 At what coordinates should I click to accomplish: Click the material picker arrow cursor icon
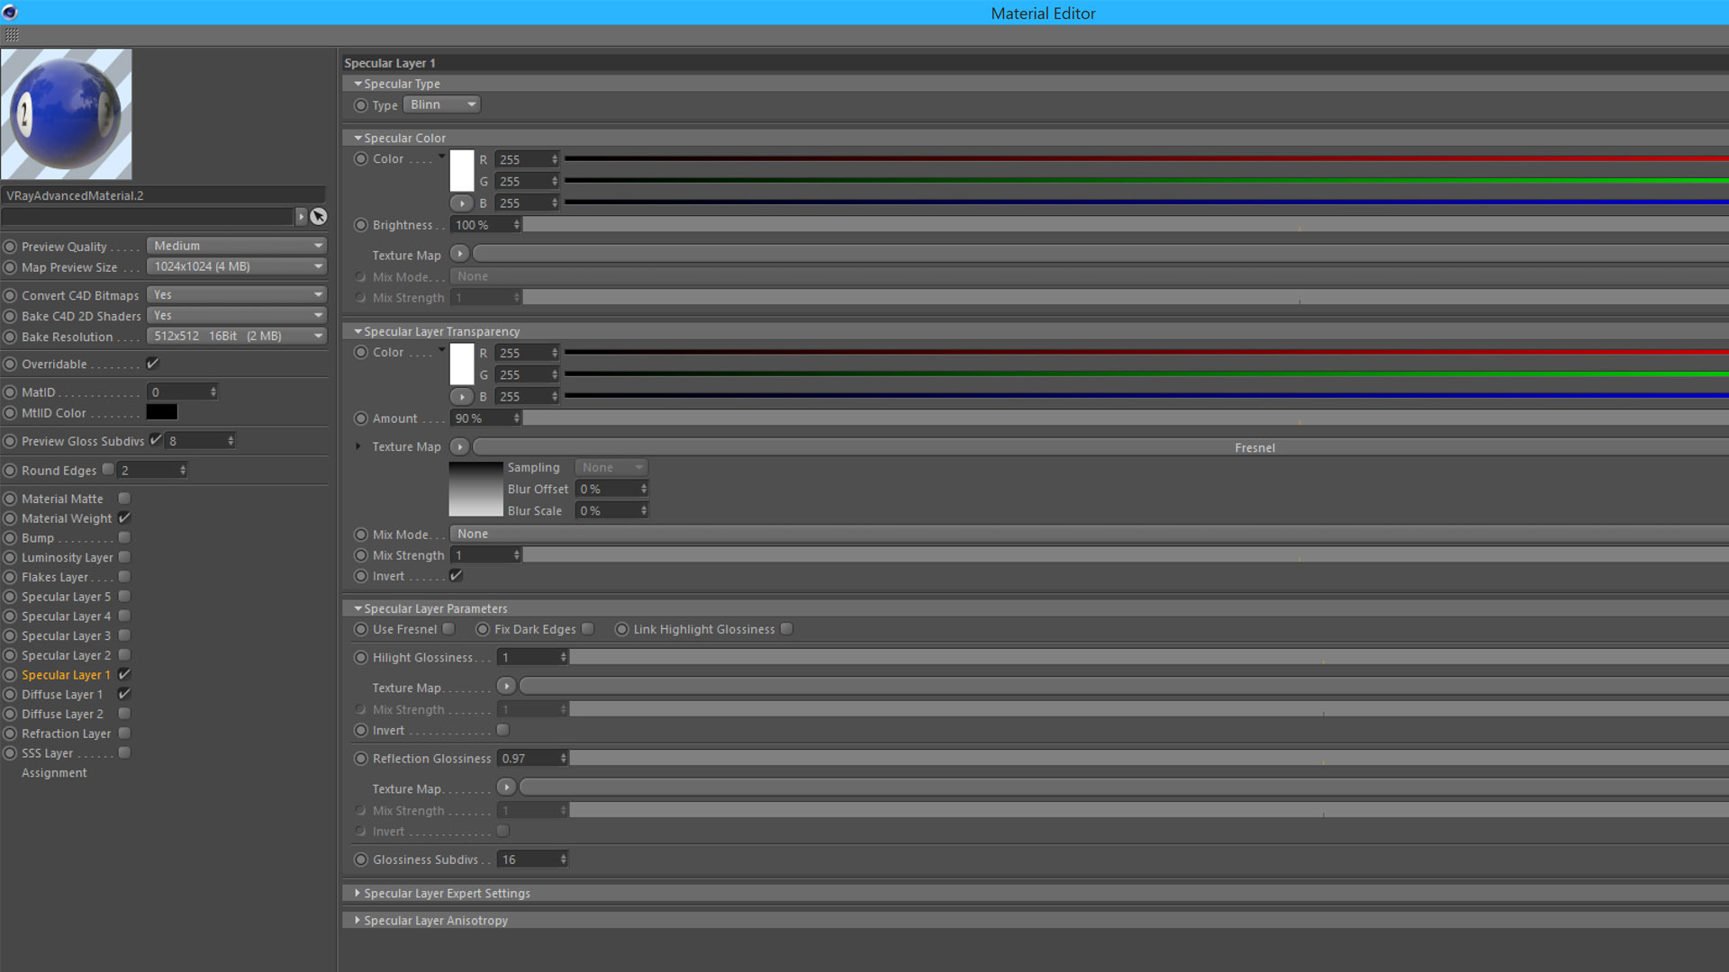coord(318,217)
